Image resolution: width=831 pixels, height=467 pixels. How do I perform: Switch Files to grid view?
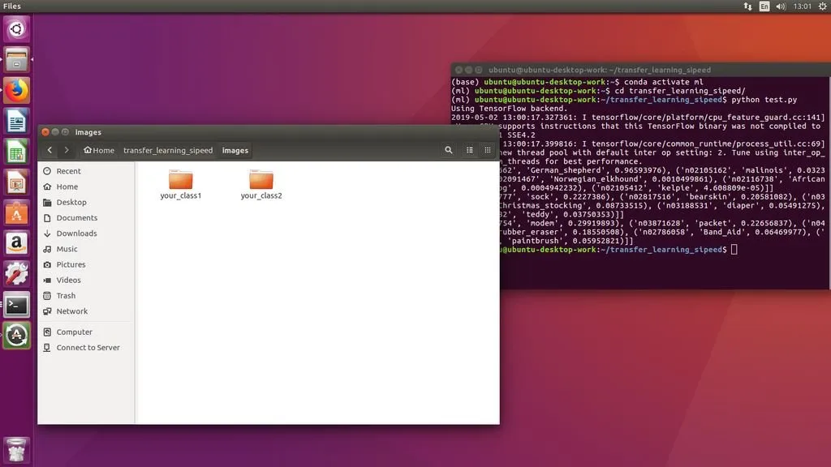[x=488, y=150]
